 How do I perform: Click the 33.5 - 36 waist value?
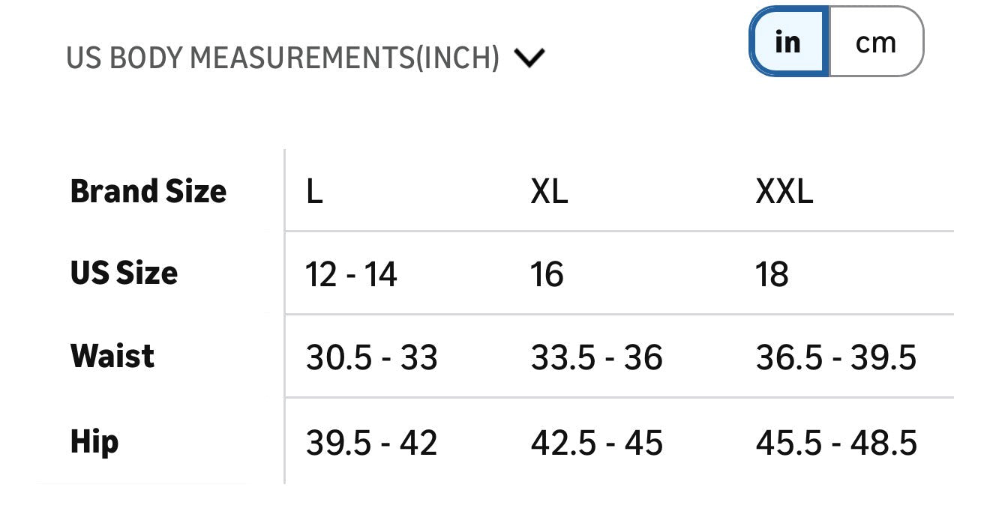pyautogui.click(x=597, y=357)
